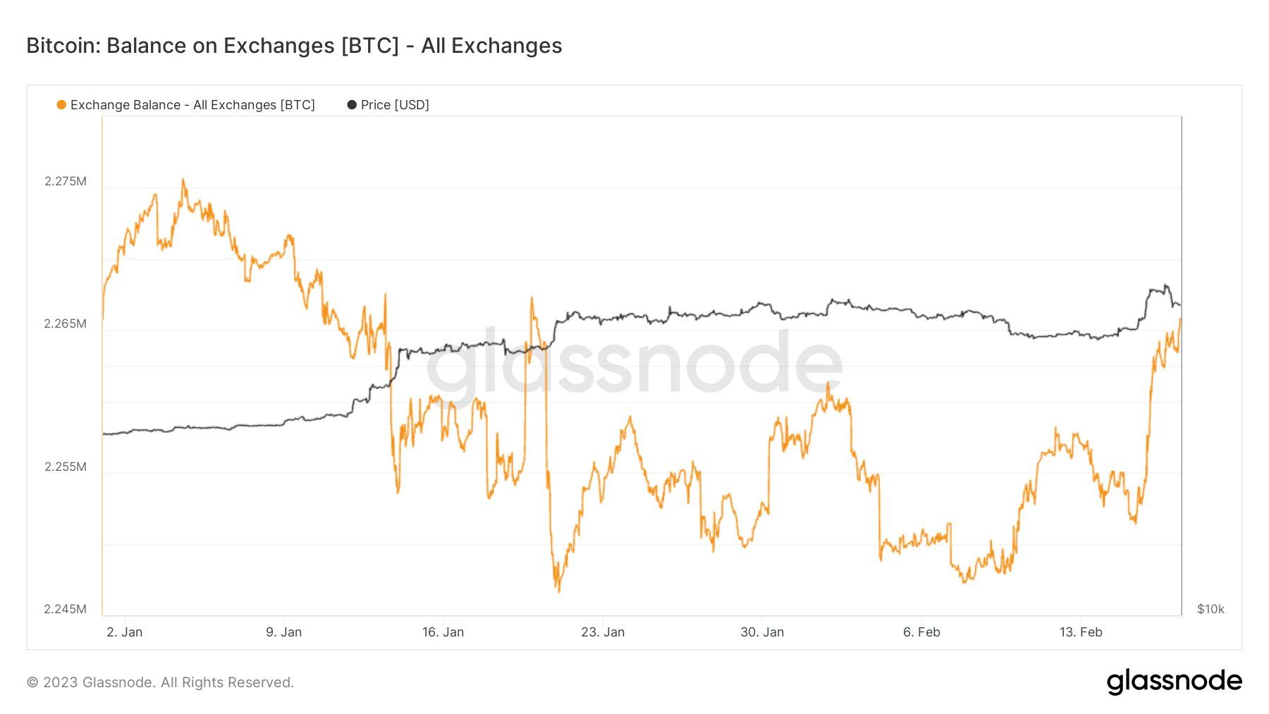The image size is (1269, 714).
Task: Click the 2.245M y-axis label
Action: [x=66, y=609]
